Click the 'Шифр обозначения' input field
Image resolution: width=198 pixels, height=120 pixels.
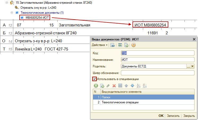click(157, 73)
